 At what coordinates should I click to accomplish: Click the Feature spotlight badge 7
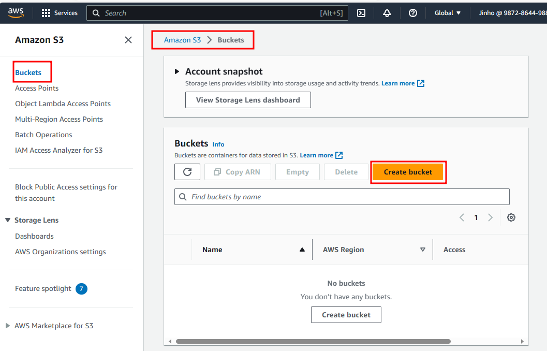81,288
